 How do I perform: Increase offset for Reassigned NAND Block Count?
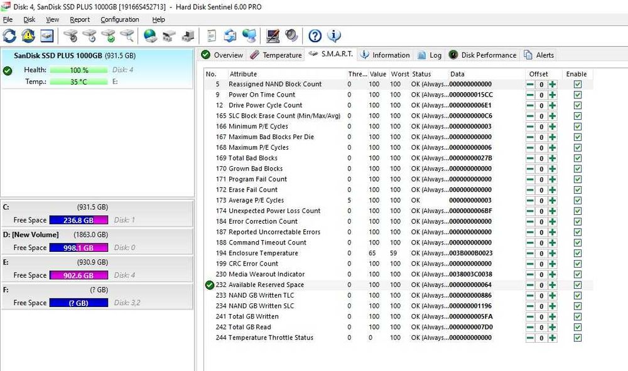click(x=552, y=85)
